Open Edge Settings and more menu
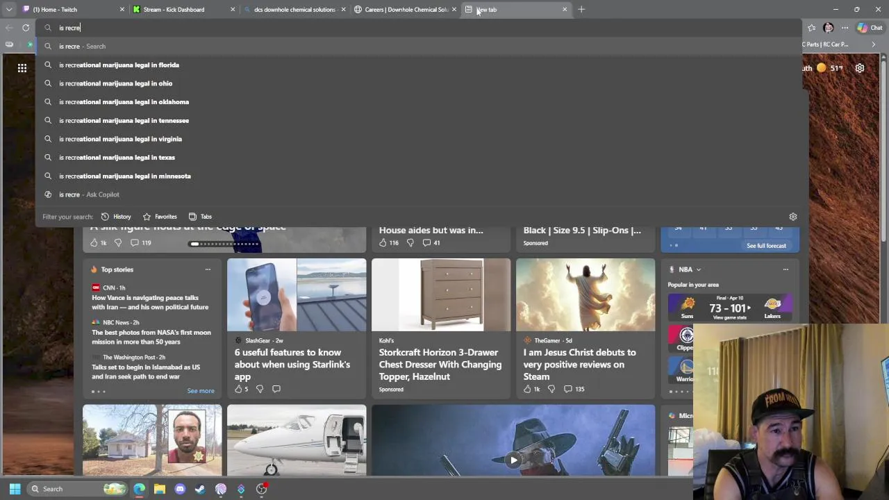 [845, 28]
